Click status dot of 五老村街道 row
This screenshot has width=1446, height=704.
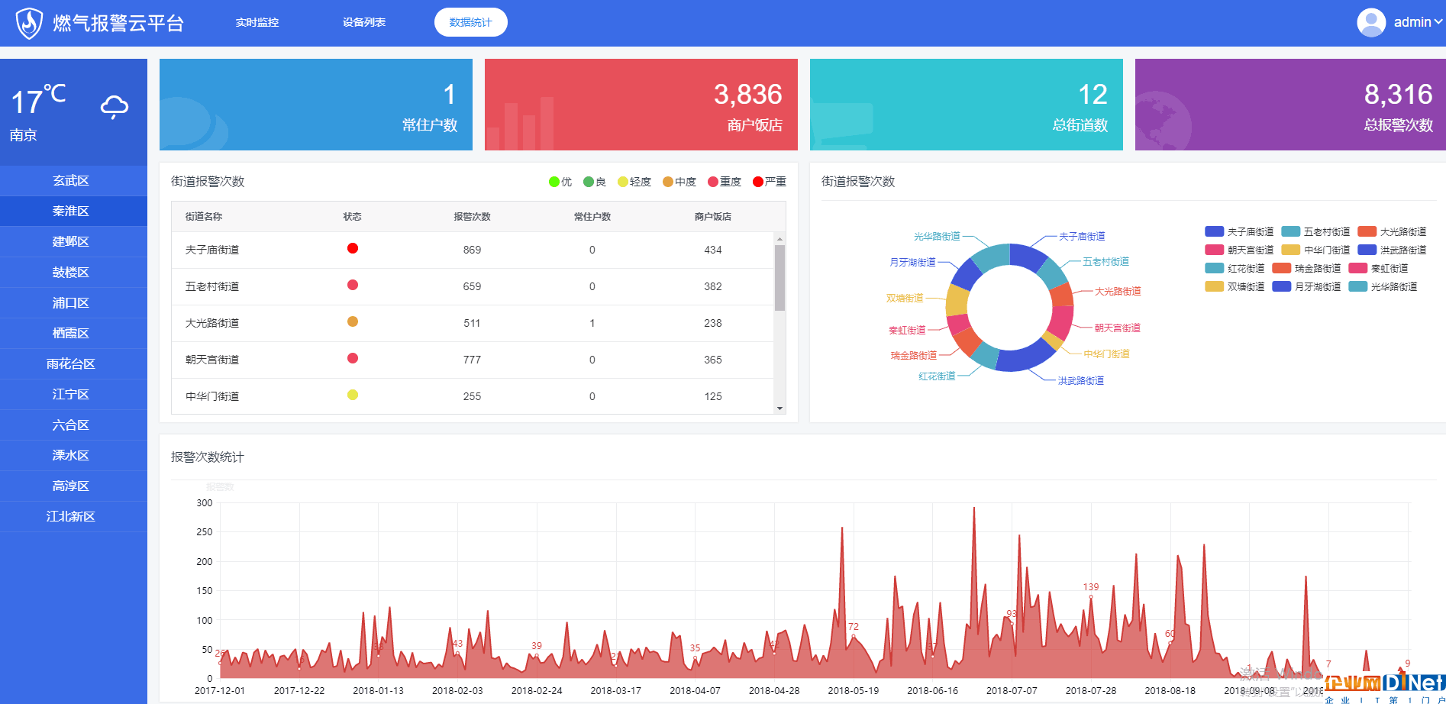353,285
